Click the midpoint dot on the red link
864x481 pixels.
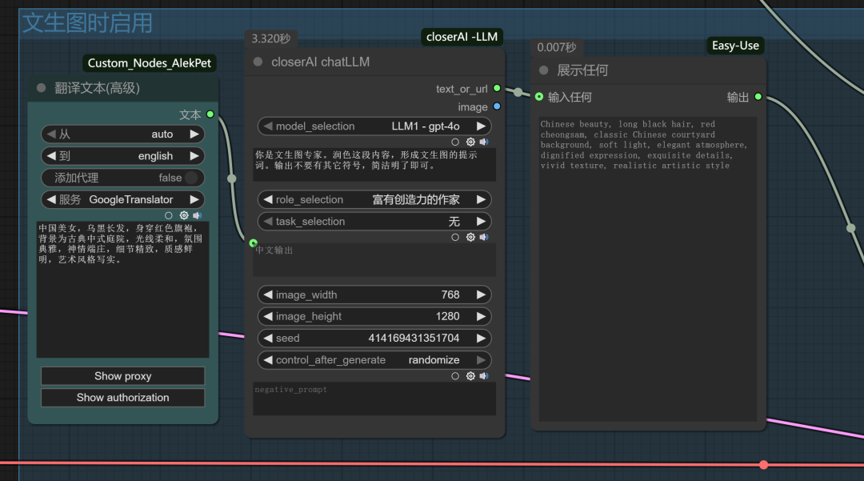pos(764,465)
